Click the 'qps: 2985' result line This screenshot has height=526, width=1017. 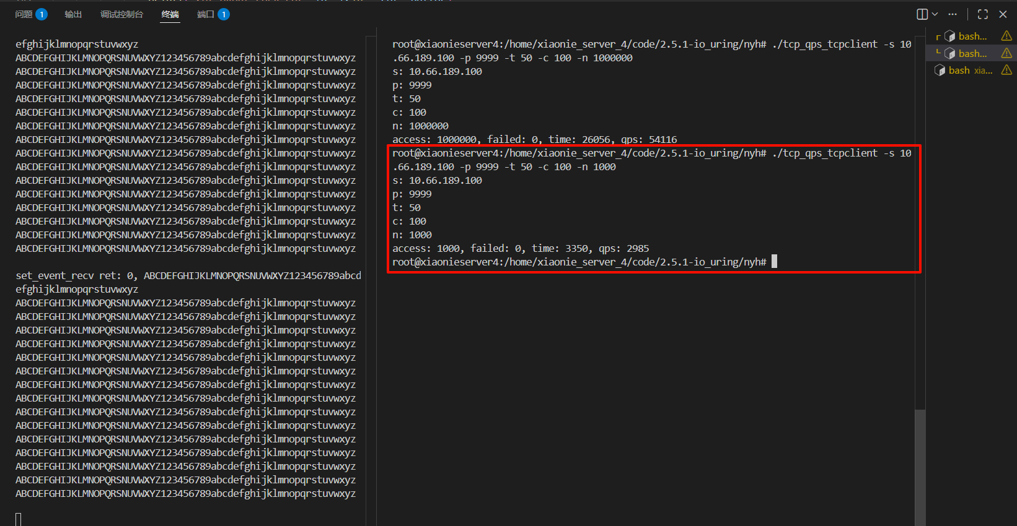(521, 249)
